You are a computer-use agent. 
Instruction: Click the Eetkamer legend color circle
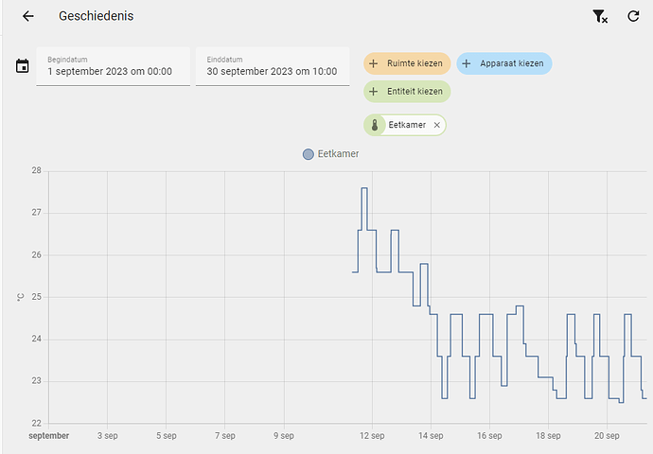(x=308, y=154)
